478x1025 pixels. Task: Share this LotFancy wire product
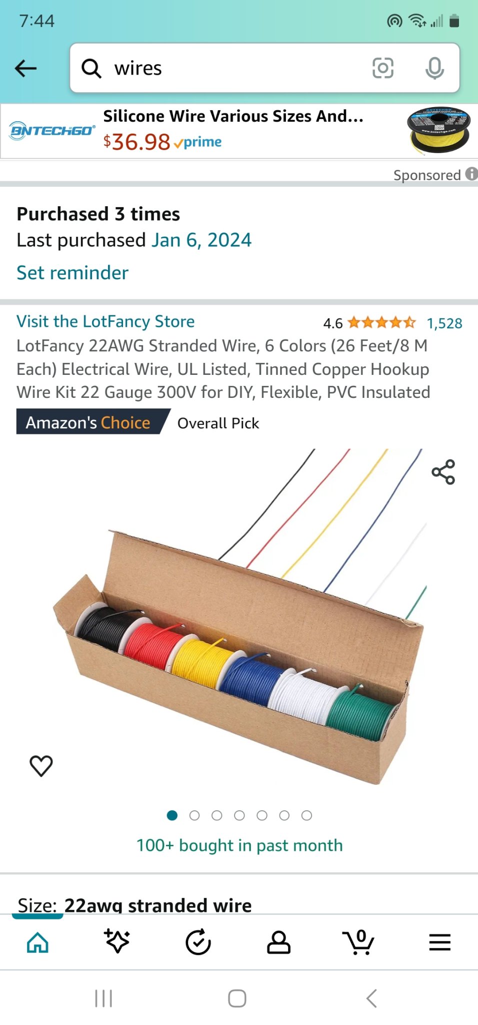(x=443, y=472)
